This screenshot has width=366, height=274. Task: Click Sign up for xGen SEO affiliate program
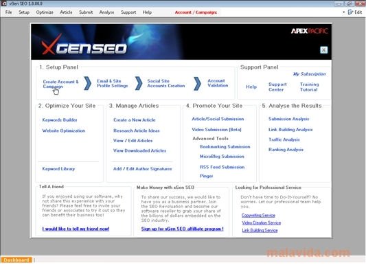click(182, 229)
